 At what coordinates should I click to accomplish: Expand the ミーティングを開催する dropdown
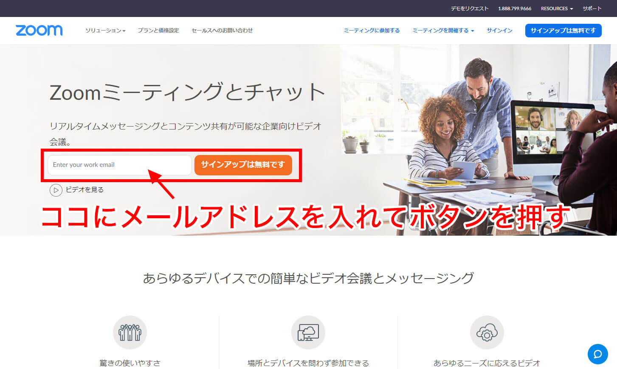[x=443, y=31]
